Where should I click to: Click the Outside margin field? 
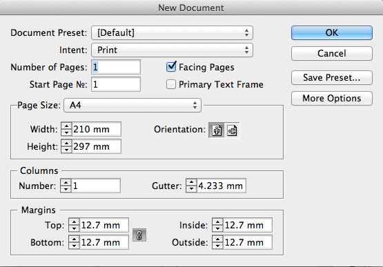248,242
